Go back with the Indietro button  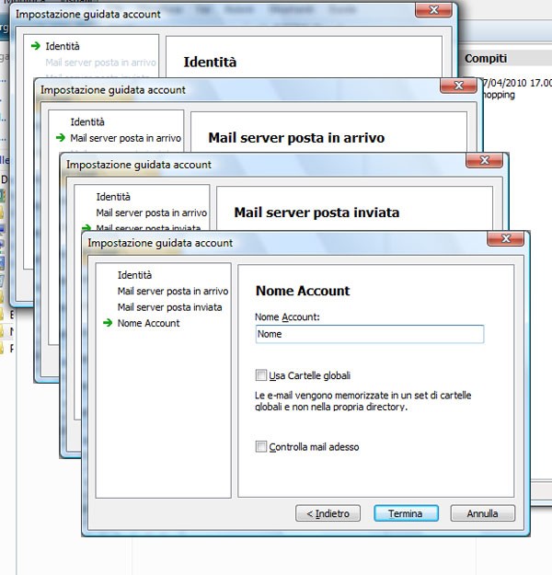(x=328, y=513)
